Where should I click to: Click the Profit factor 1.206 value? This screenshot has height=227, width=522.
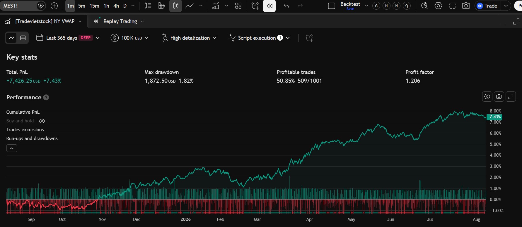pyautogui.click(x=413, y=81)
